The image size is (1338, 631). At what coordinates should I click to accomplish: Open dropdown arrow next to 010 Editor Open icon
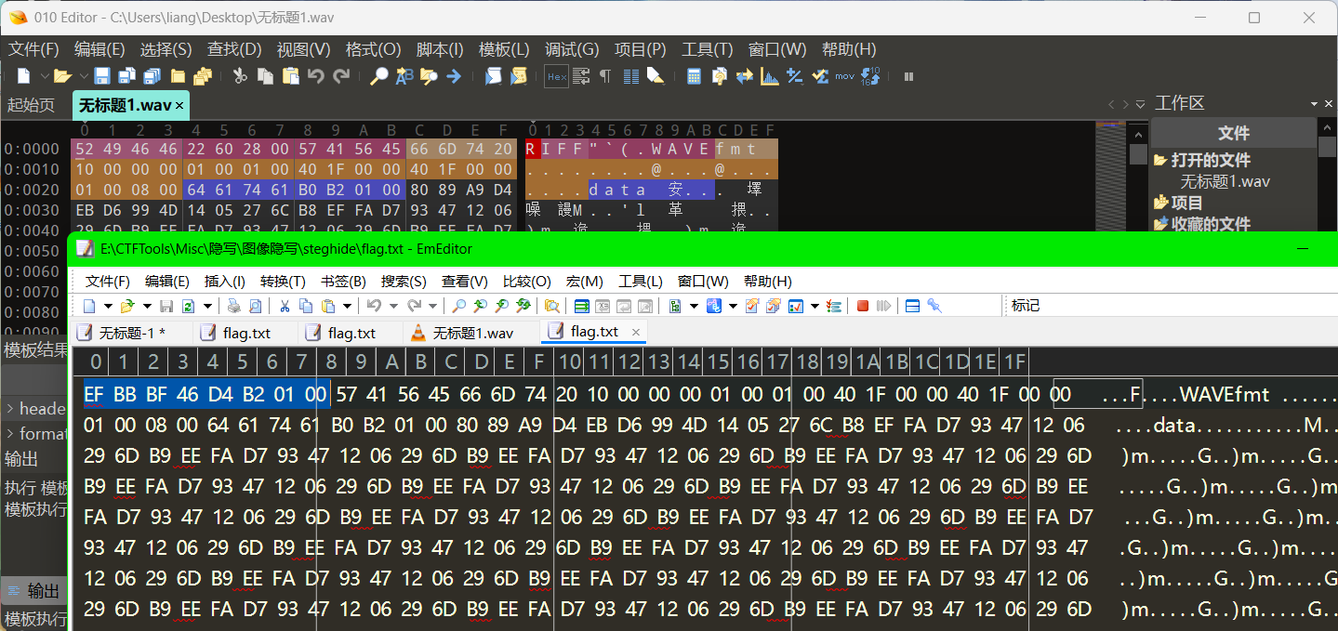(x=84, y=76)
